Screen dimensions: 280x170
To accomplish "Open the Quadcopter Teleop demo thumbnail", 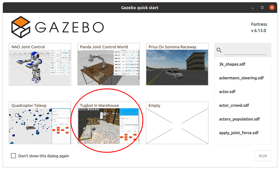I will point(40,124).
